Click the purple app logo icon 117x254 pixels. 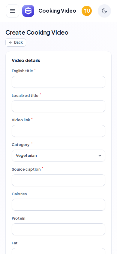tap(28, 11)
